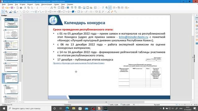Viewport: 198px width, 111px height.
Task: Select the Connectors tool
Action: pyautogui.click(x=41, y=12)
